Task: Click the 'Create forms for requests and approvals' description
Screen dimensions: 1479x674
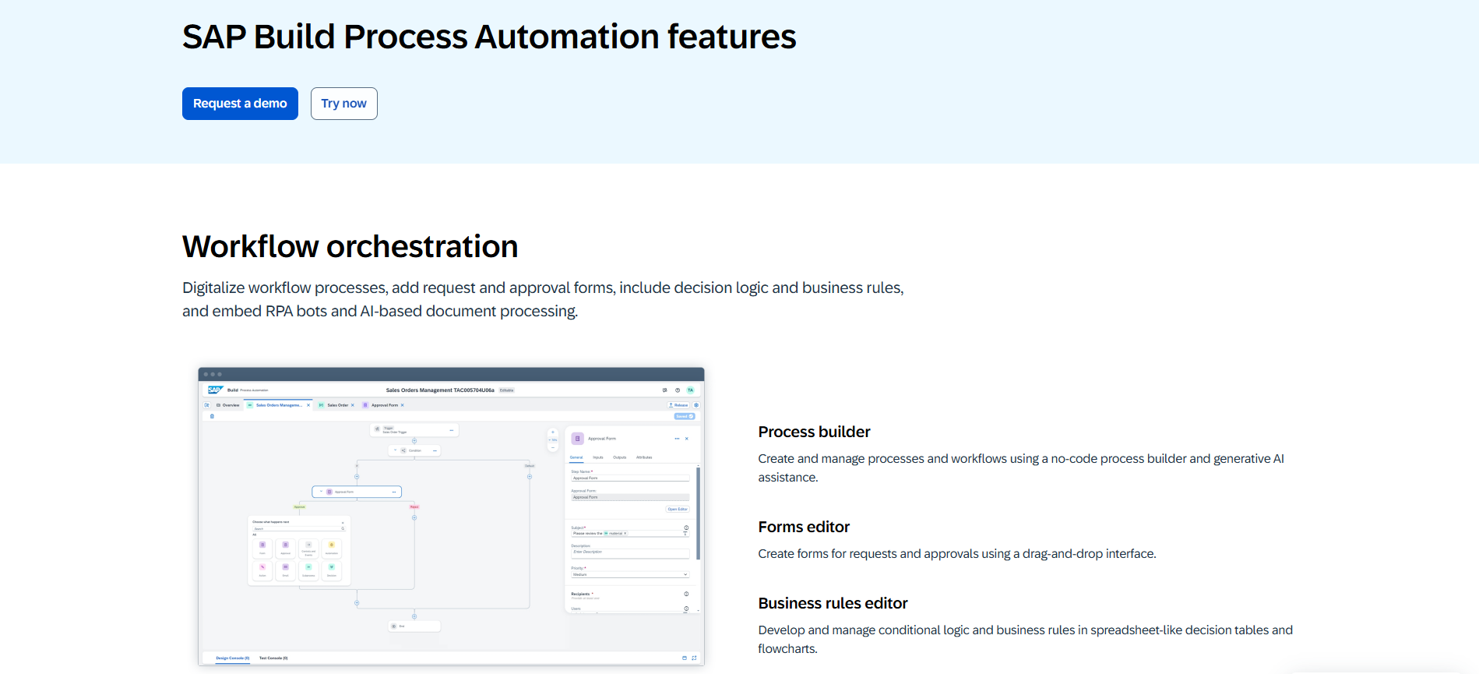Action: tap(957, 553)
